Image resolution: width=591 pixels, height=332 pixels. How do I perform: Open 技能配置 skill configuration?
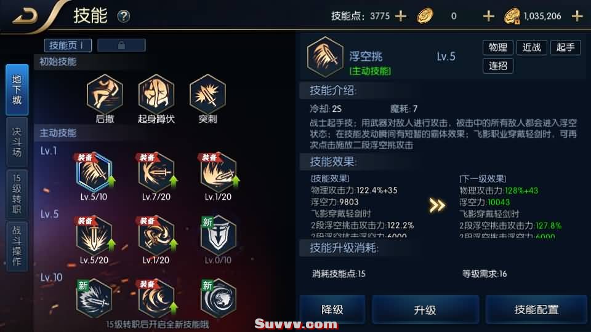(536, 309)
